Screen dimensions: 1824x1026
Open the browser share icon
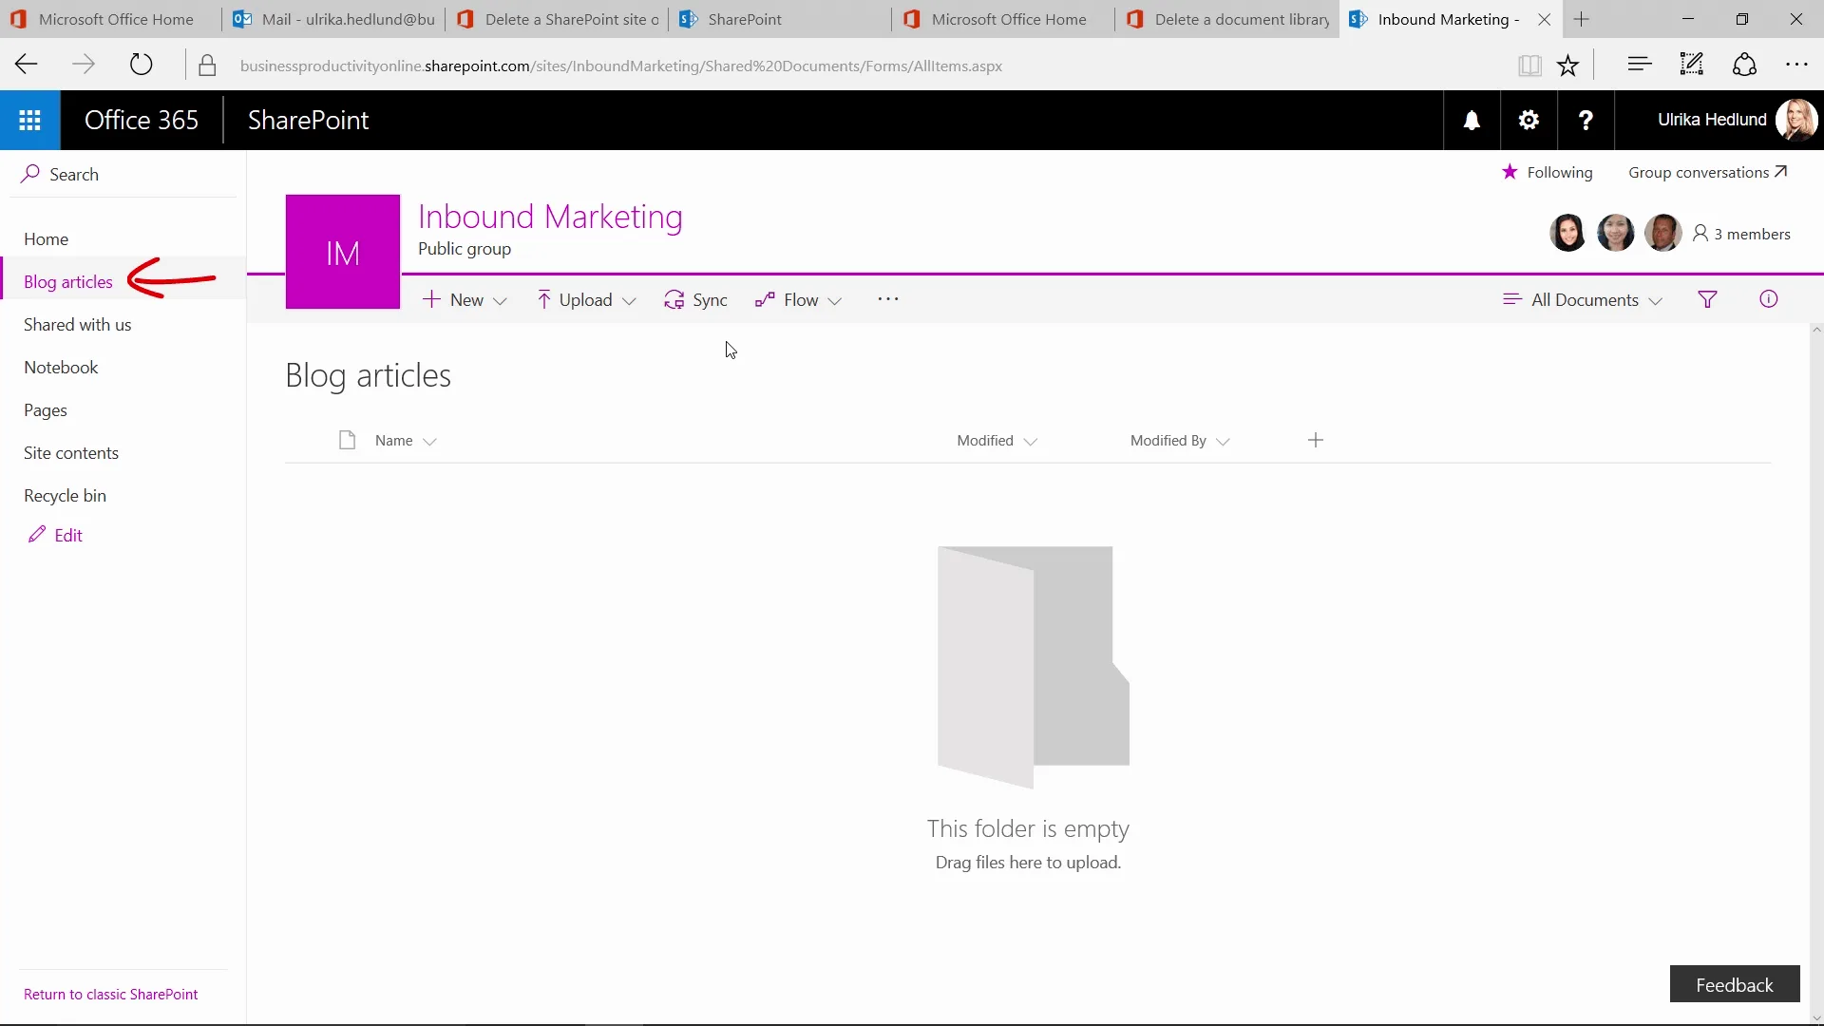click(1744, 65)
